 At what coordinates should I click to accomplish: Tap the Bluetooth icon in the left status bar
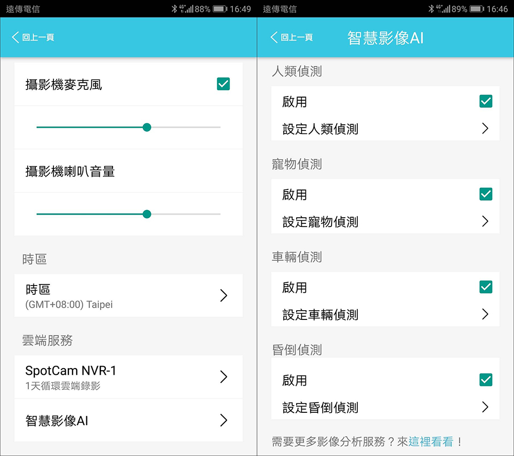click(174, 9)
